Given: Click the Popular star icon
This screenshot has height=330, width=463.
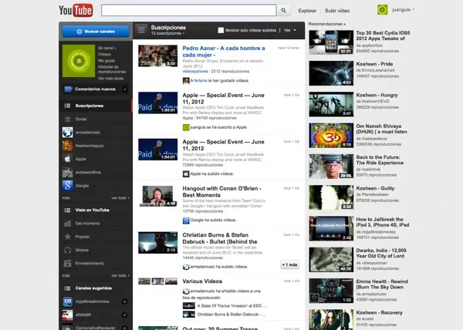Looking at the screenshot, I should tap(68, 237).
